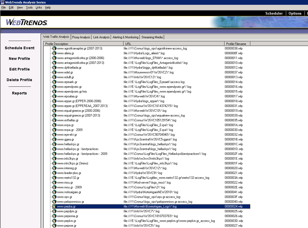The image size is (308, 228).
Task: Click the profile icon beside www.dytikiellada.gr
Action: (x=54, y=68)
